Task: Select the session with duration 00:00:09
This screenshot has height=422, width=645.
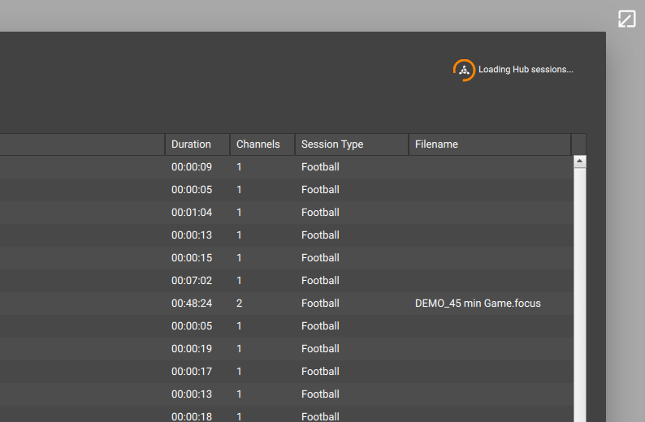Action: 286,167
